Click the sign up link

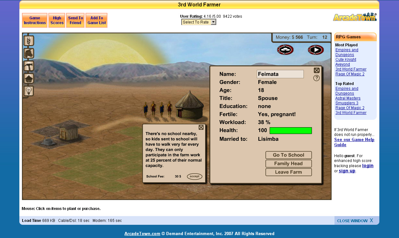click(x=347, y=171)
